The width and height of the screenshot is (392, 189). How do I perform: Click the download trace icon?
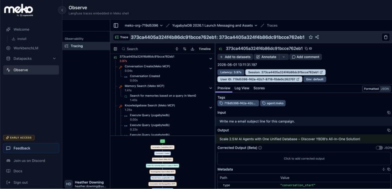click(193, 49)
